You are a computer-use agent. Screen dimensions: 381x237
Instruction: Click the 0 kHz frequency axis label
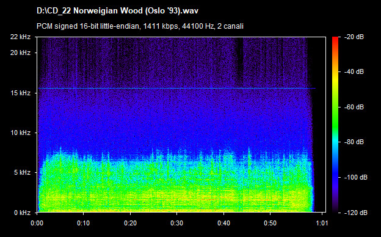tap(22, 213)
